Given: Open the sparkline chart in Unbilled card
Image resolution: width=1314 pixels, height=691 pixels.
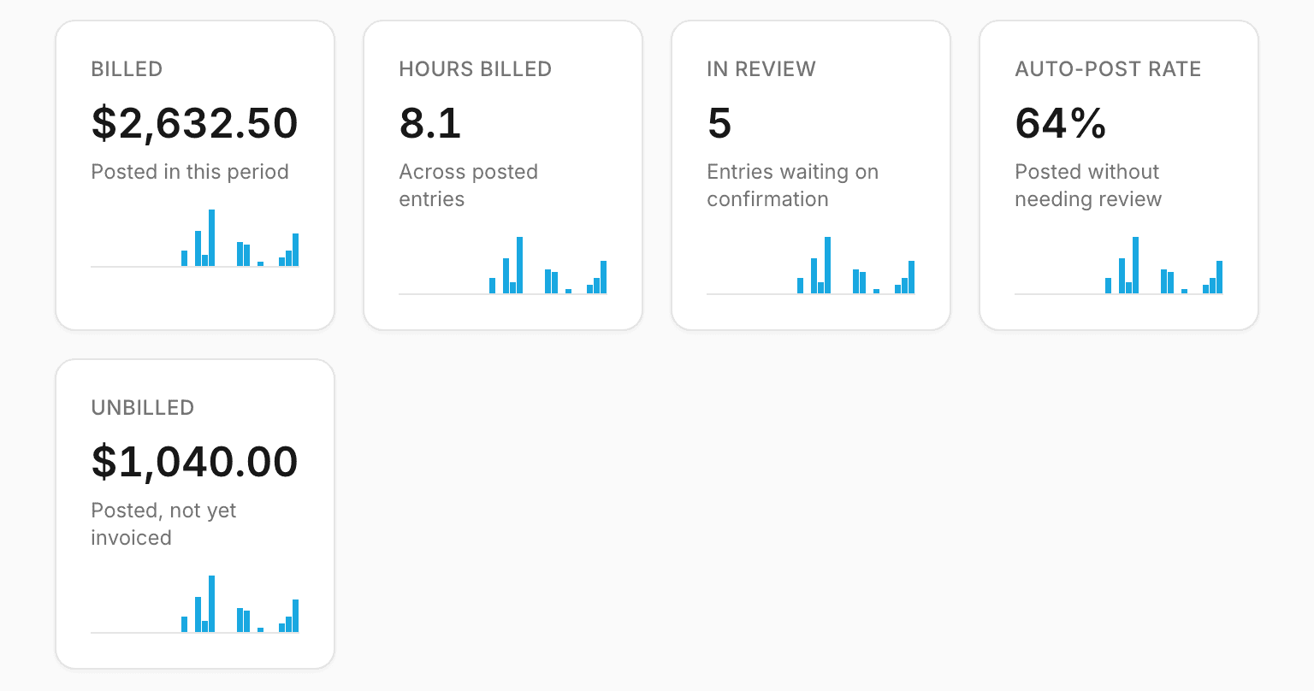Looking at the screenshot, I should pos(195,605).
